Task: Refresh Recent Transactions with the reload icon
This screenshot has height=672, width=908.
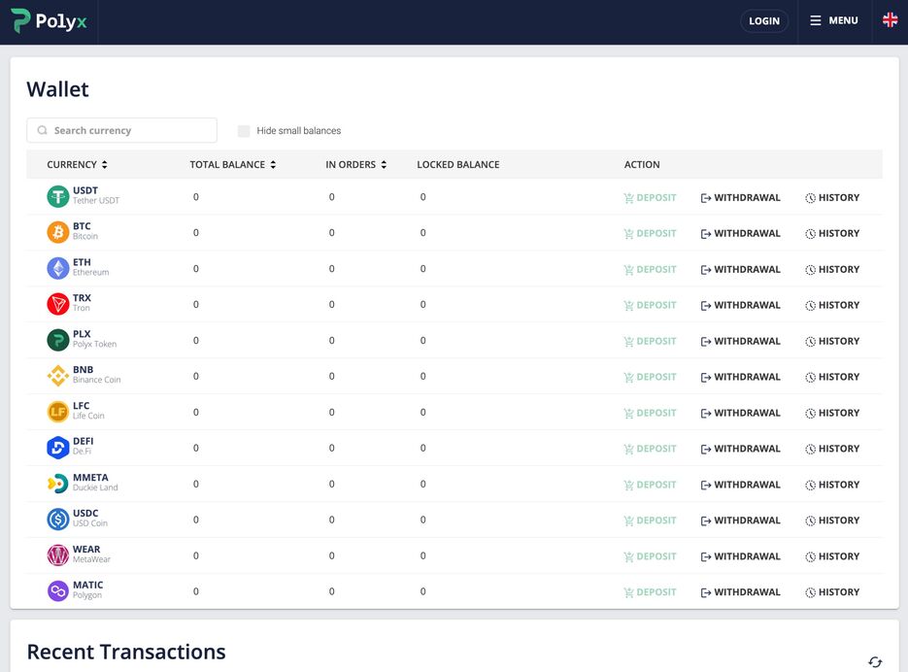Action: (x=875, y=661)
